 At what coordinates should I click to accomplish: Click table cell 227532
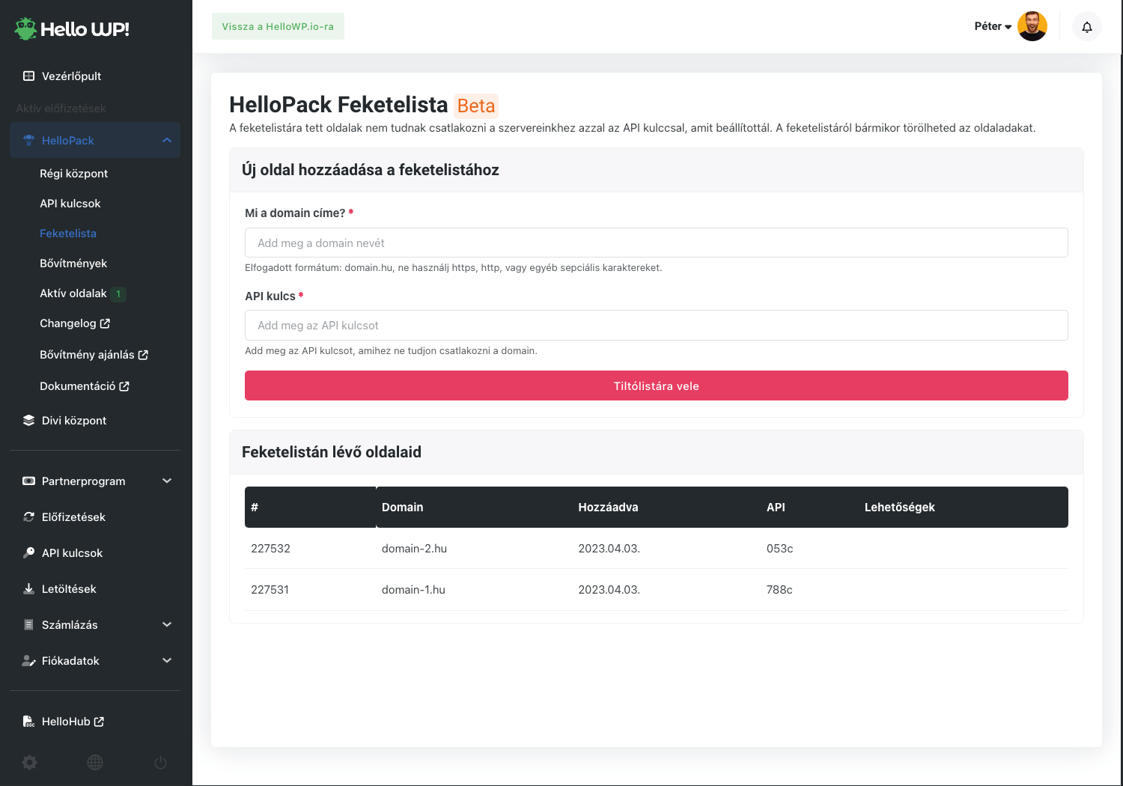point(270,548)
